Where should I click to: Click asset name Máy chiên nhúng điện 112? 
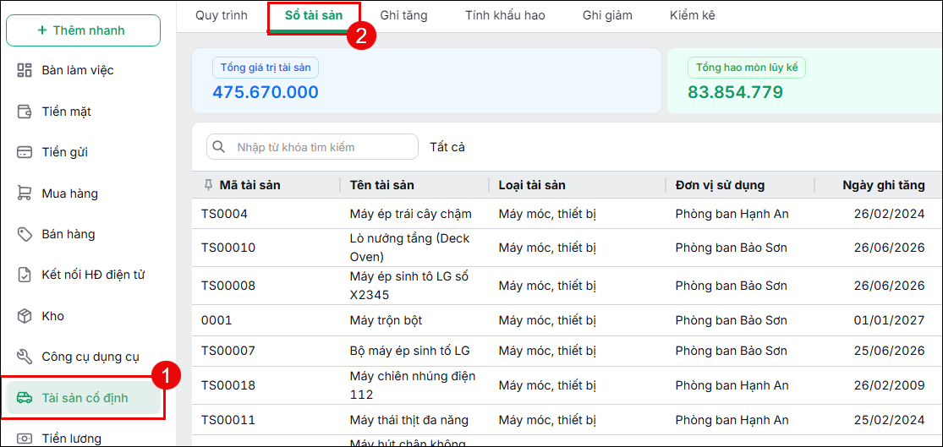click(x=413, y=385)
